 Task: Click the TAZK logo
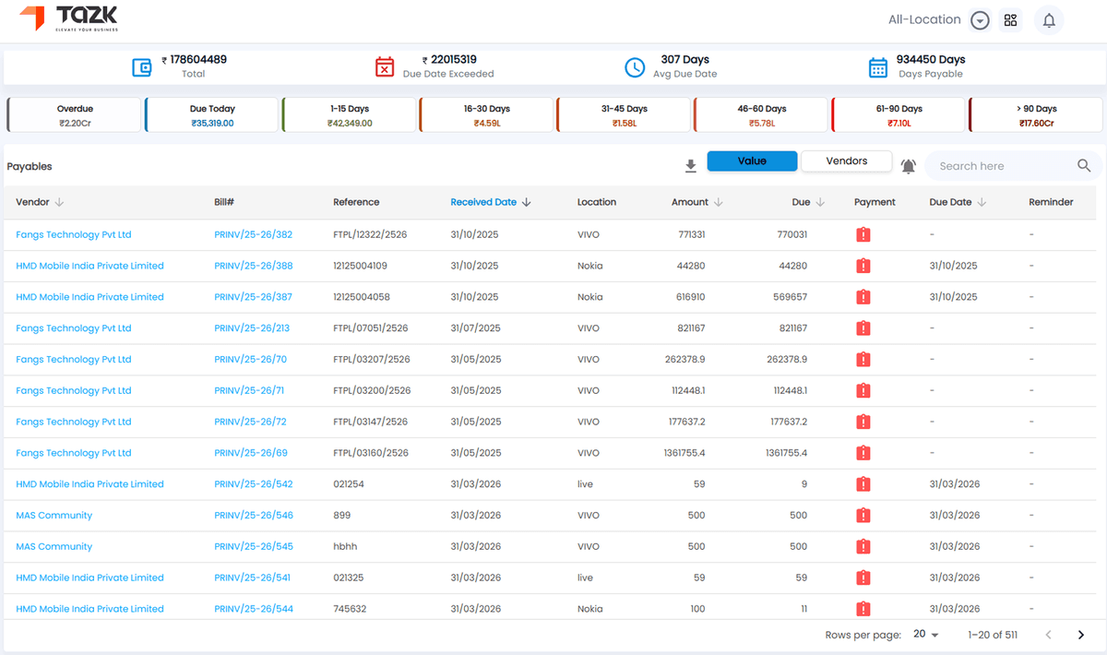coord(69,18)
